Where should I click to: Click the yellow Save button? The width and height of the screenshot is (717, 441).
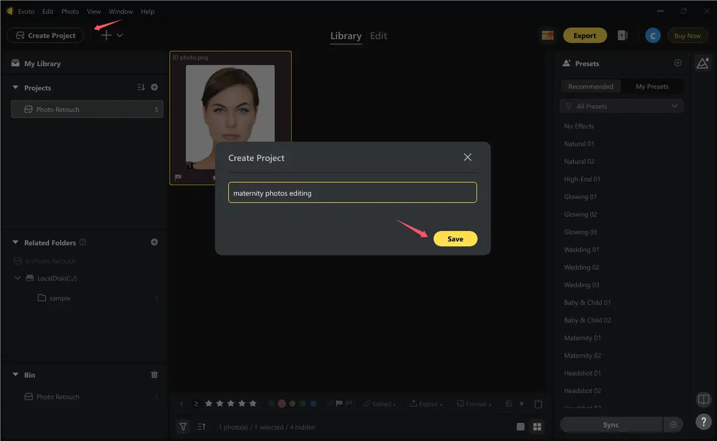(455, 239)
